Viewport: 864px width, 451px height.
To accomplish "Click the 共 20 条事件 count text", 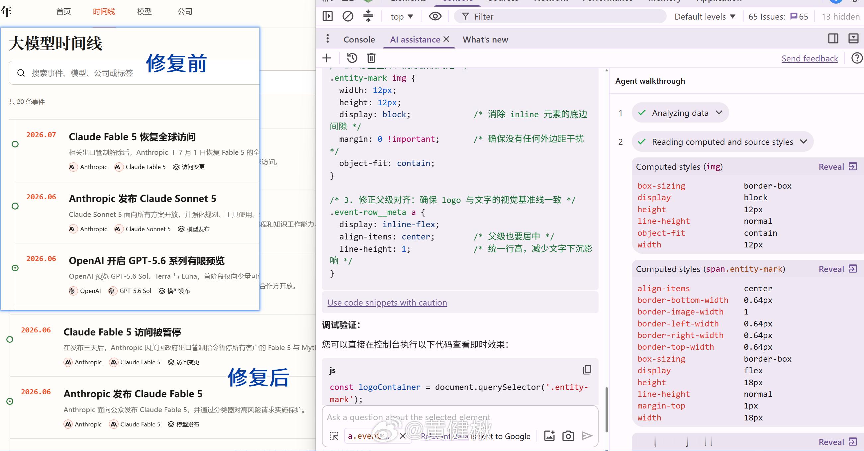I will (x=27, y=102).
